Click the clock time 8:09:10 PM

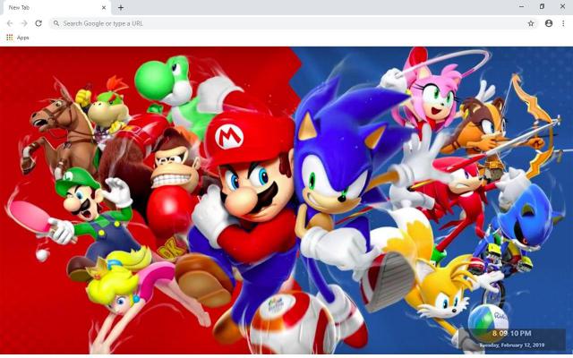(x=511, y=333)
